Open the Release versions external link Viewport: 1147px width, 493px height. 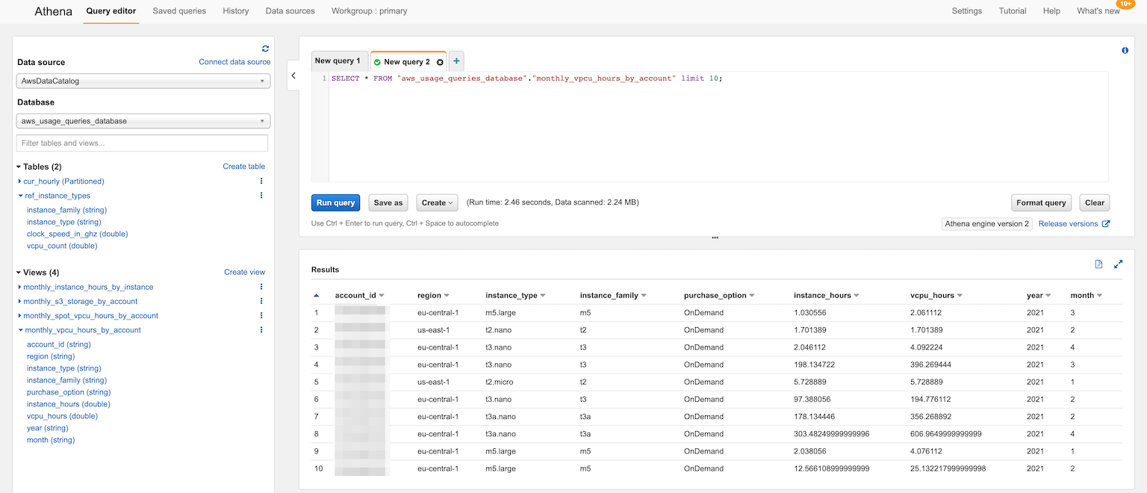[1074, 223]
